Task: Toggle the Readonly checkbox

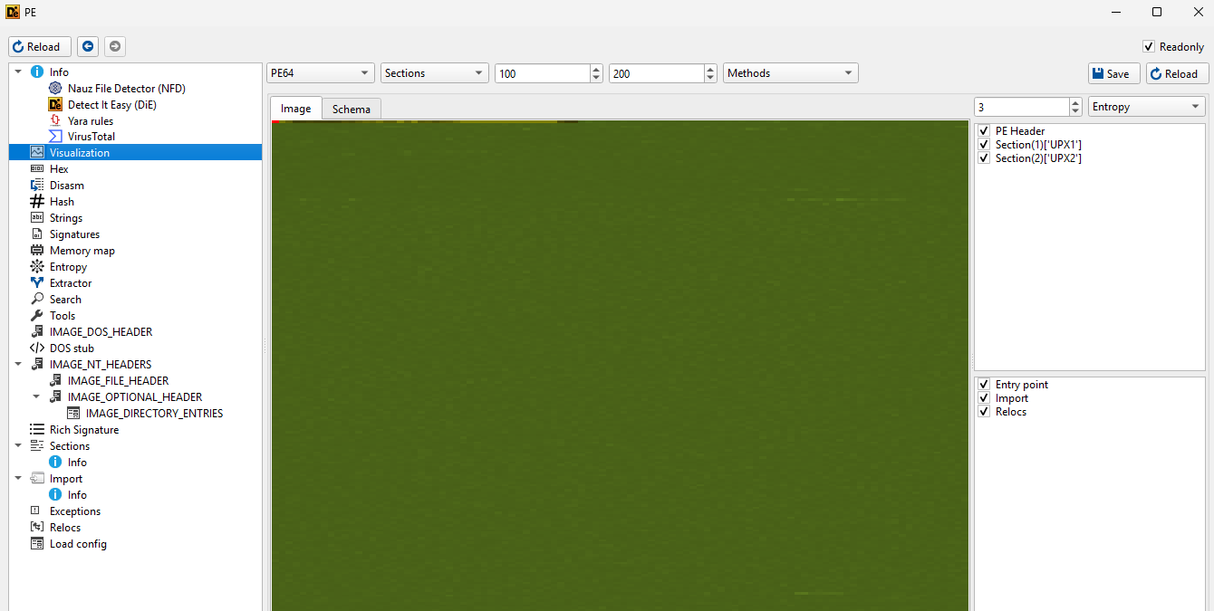Action: [x=1149, y=47]
